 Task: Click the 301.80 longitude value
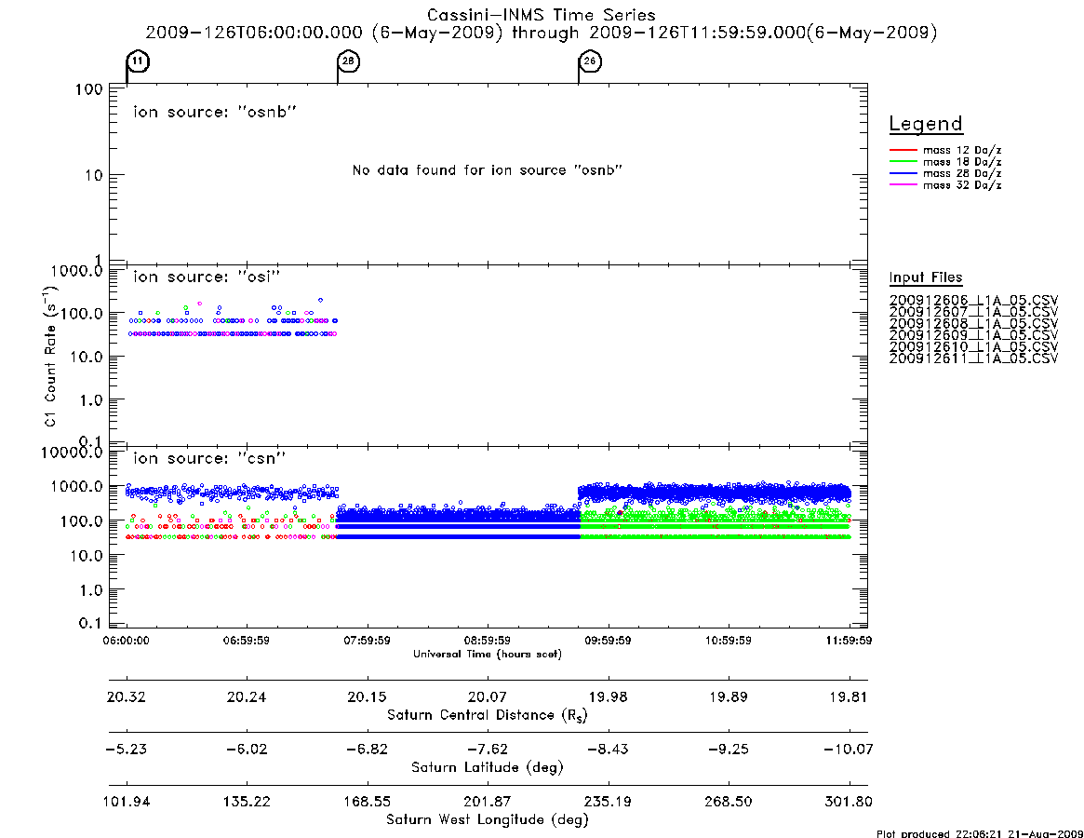click(x=849, y=802)
